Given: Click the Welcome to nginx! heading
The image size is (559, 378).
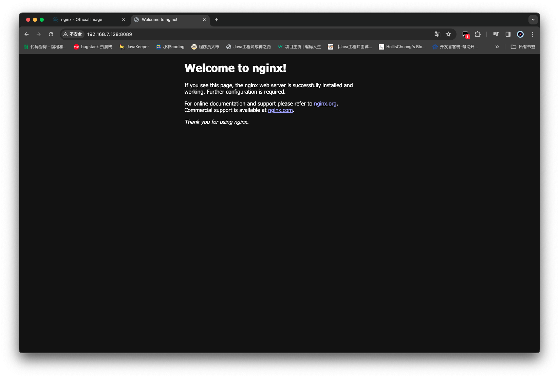Looking at the screenshot, I should point(235,68).
